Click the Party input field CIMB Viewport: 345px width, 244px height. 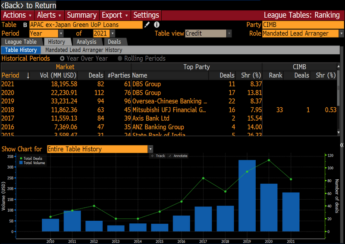pyautogui.click(x=303, y=25)
